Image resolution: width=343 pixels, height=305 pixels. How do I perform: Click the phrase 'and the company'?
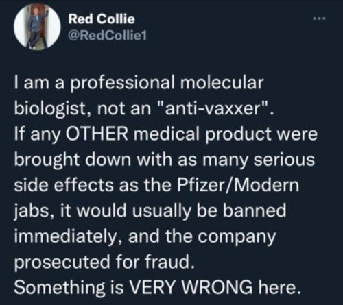pyautogui.click(x=202, y=237)
